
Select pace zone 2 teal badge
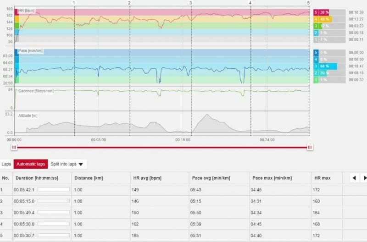click(x=316, y=73)
